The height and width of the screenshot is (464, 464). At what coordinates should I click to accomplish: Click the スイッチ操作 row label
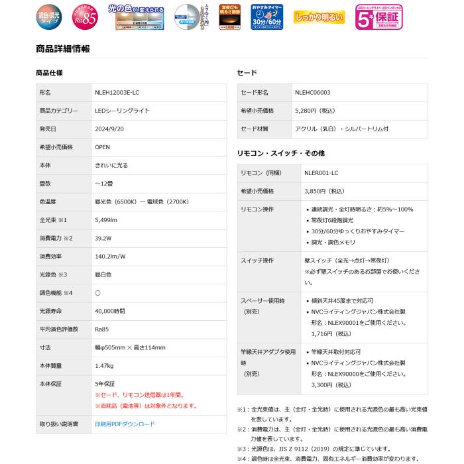coord(257,261)
